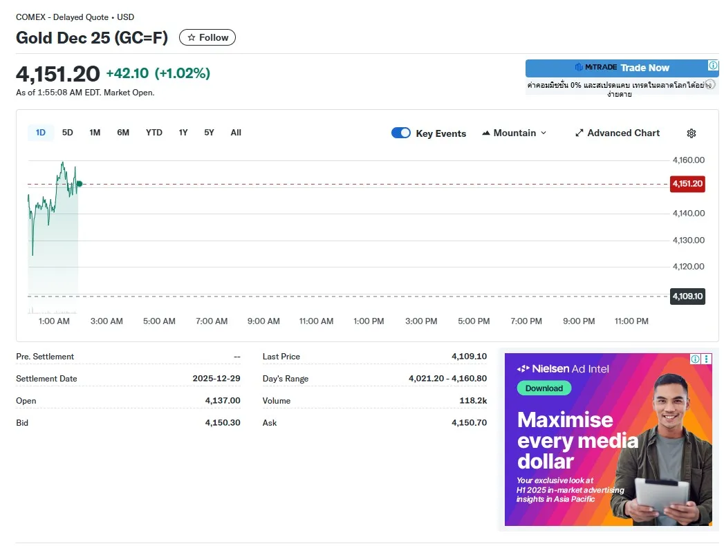The width and height of the screenshot is (724, 546).
Task: Switch to the 1M chart view
Action: [x=95, y=132]
